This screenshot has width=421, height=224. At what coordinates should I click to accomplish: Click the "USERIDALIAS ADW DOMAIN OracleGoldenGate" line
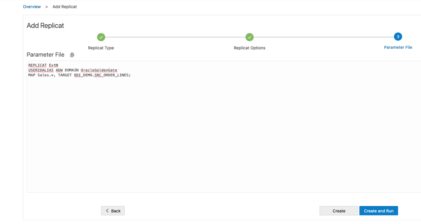(x=73, y=70)
